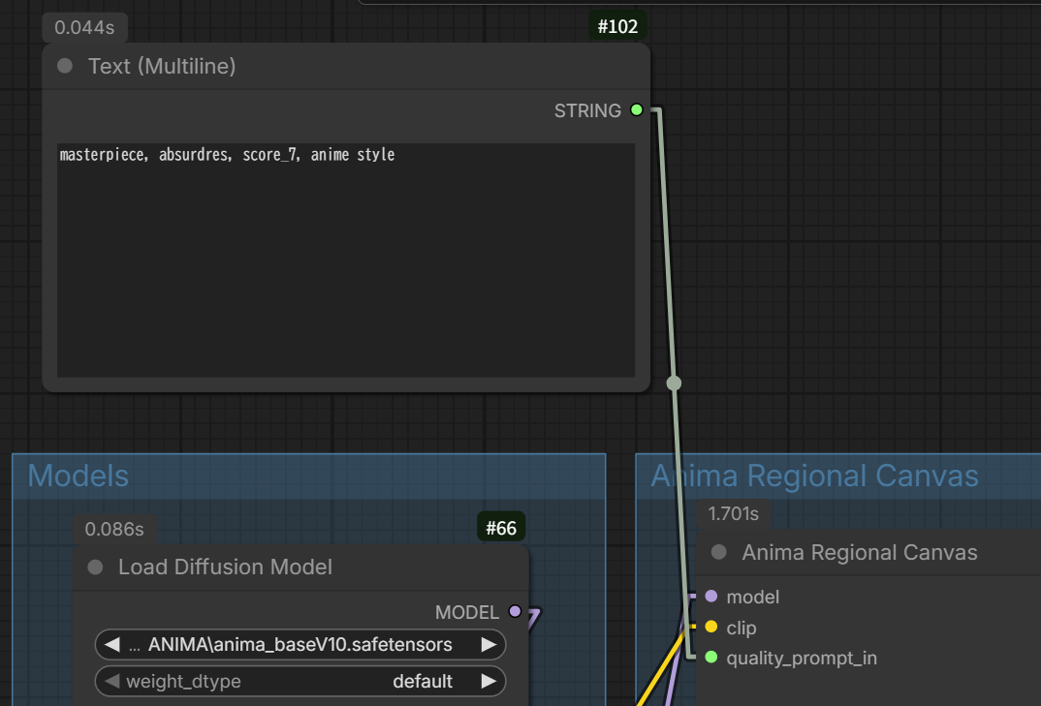Click the model input socket
1041x706 pixels.
[711, 596]
